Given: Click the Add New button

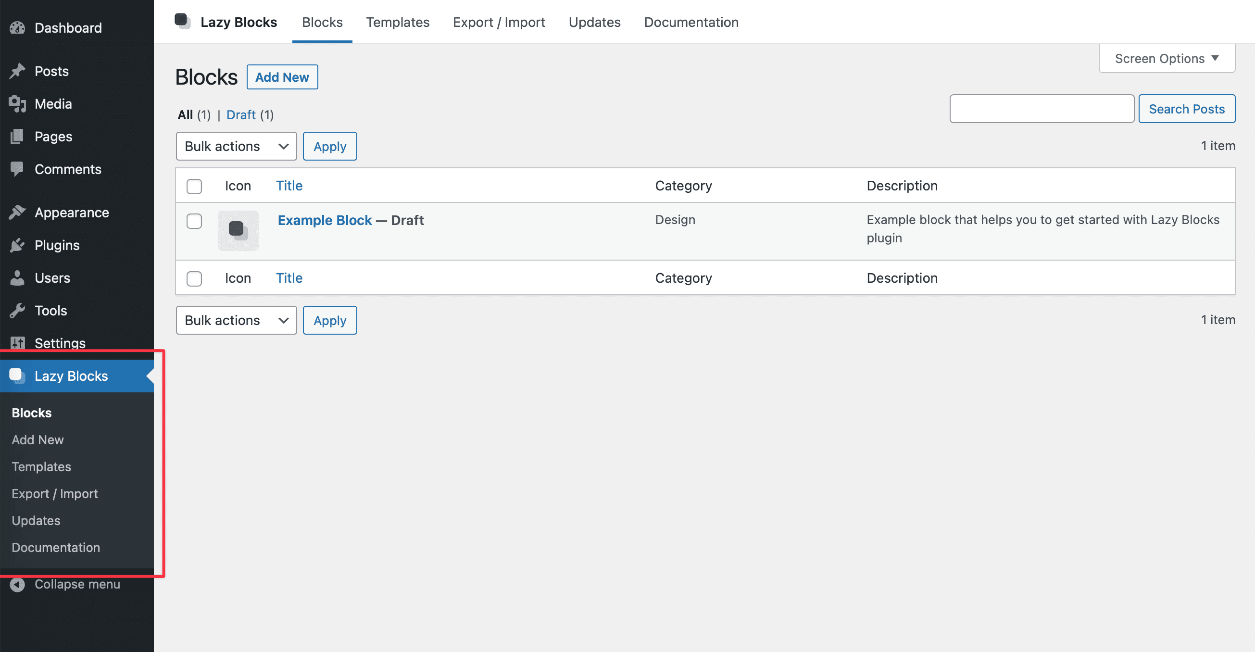Looking at the screenshot, I should [282, 76].
